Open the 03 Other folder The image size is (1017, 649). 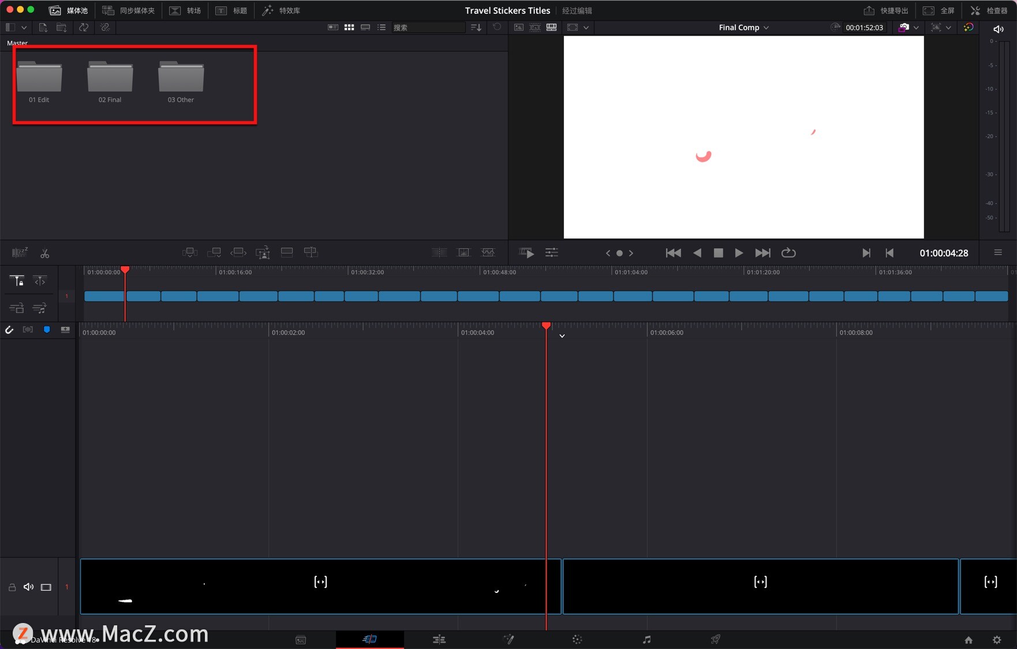click(181, 82)
